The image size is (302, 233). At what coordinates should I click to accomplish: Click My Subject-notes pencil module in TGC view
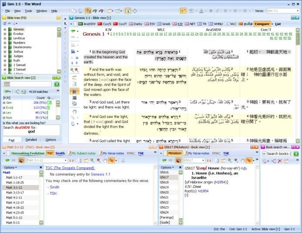pos(82,153)
